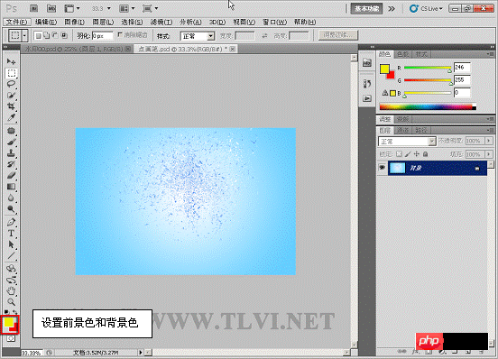Open the Edit menu
498x359 pixels.
pyautogui.click(x=46, y=22)
